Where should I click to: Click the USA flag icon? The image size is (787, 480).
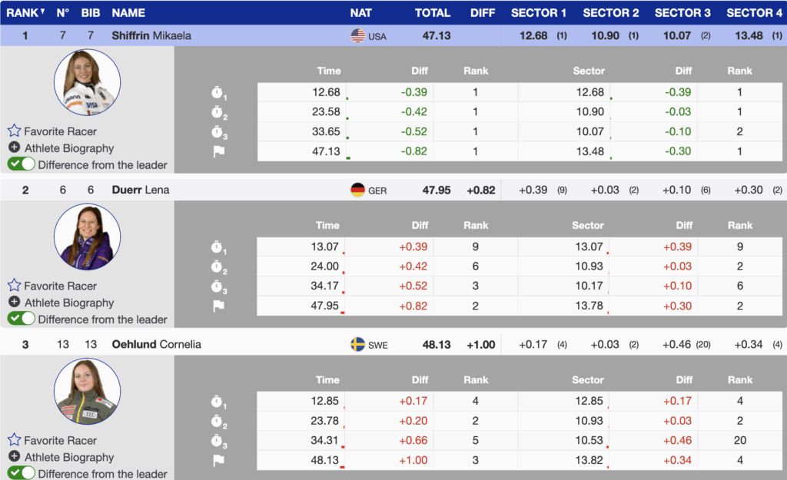357,36
